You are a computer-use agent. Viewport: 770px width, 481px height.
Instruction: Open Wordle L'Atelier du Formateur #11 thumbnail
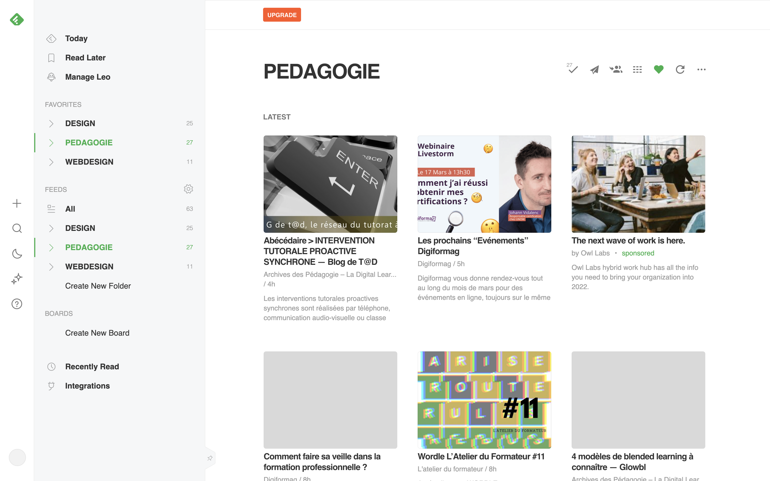[x=484, y=400]
